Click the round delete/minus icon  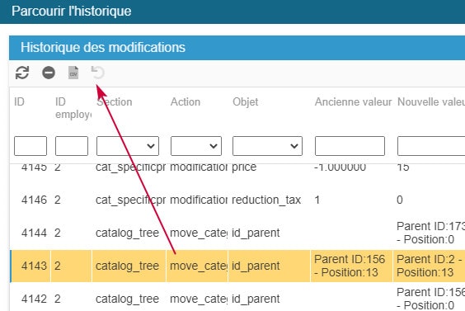(49, 73)
